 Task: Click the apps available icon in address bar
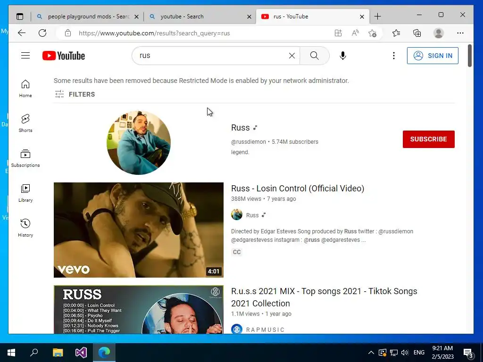coord(338,33)
